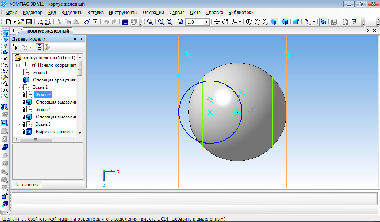The height and width of the screenshot is (222, 380).
Task: Expand the Начало координат tree node
Action: click(x=18, y=65)
